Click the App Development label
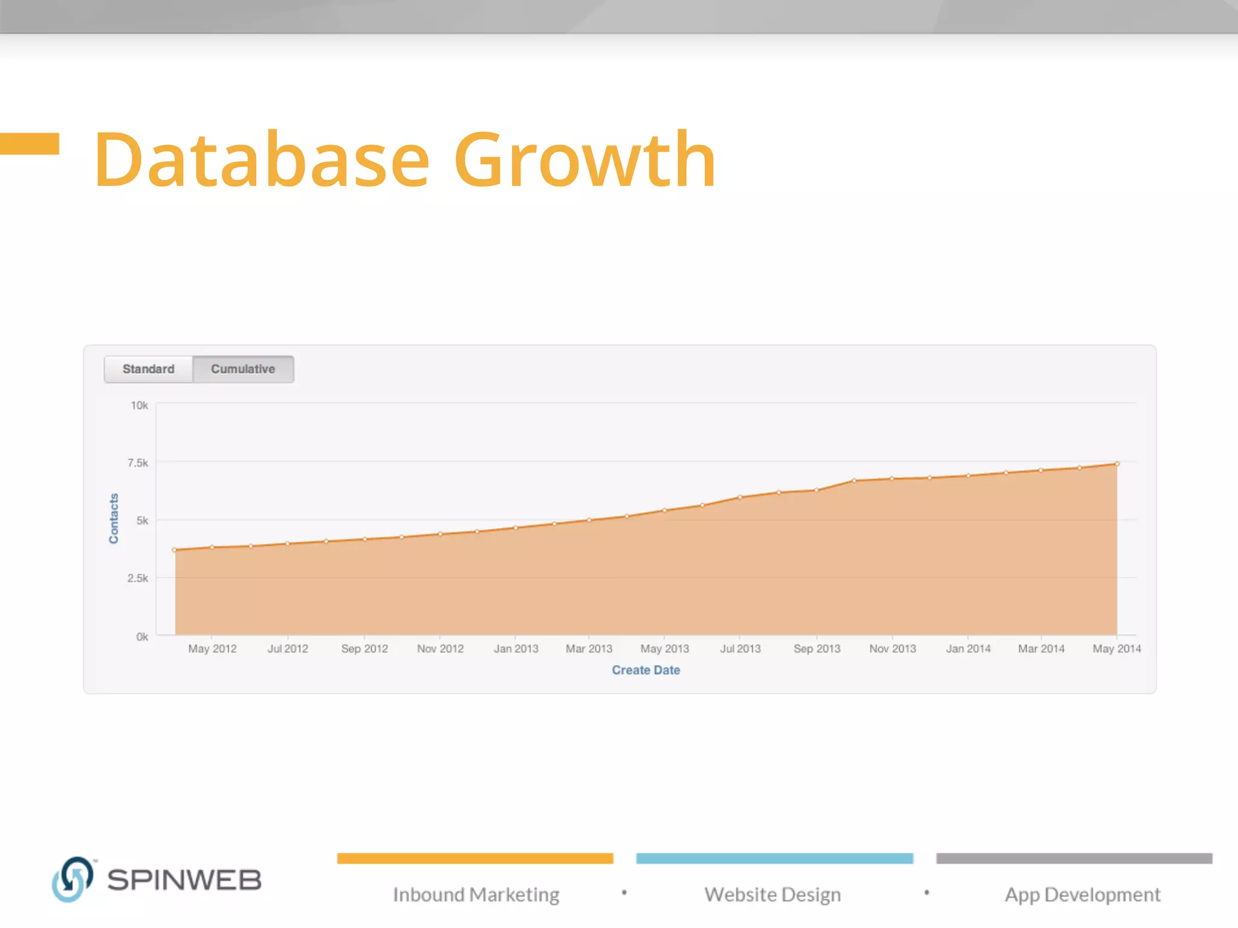This screenshot has width=1238, height=928. (x=1083, y=895)
